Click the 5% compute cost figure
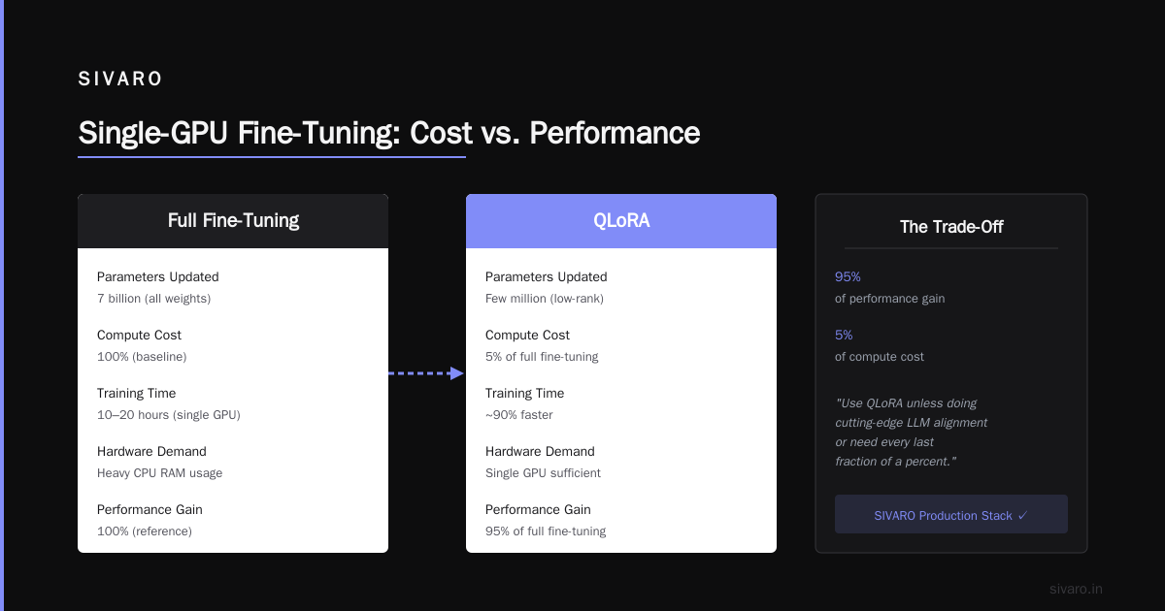 pos(844,335)
